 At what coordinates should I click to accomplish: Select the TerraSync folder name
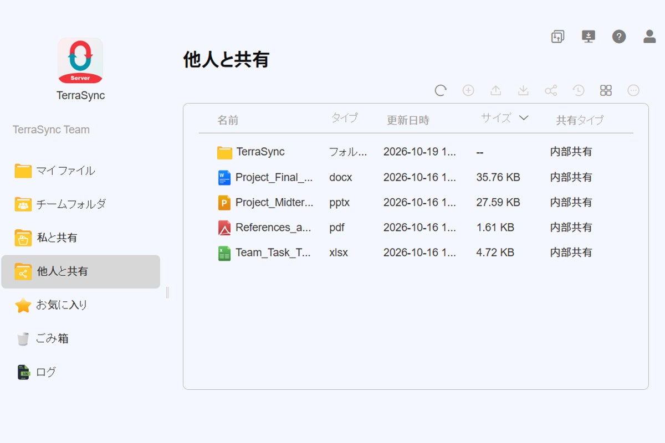tap(260, 152)
